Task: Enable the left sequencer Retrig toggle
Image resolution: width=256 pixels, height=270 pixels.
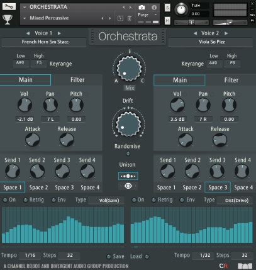Action: coord(25,200)
